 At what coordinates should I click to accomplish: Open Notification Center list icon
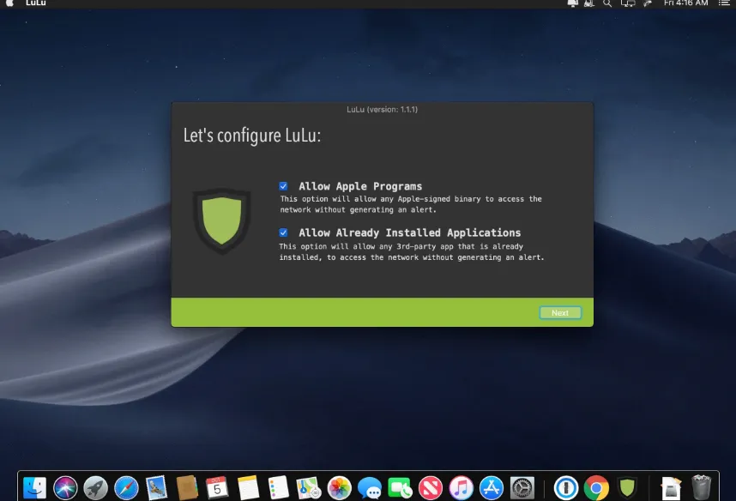(x=724, y=3)
